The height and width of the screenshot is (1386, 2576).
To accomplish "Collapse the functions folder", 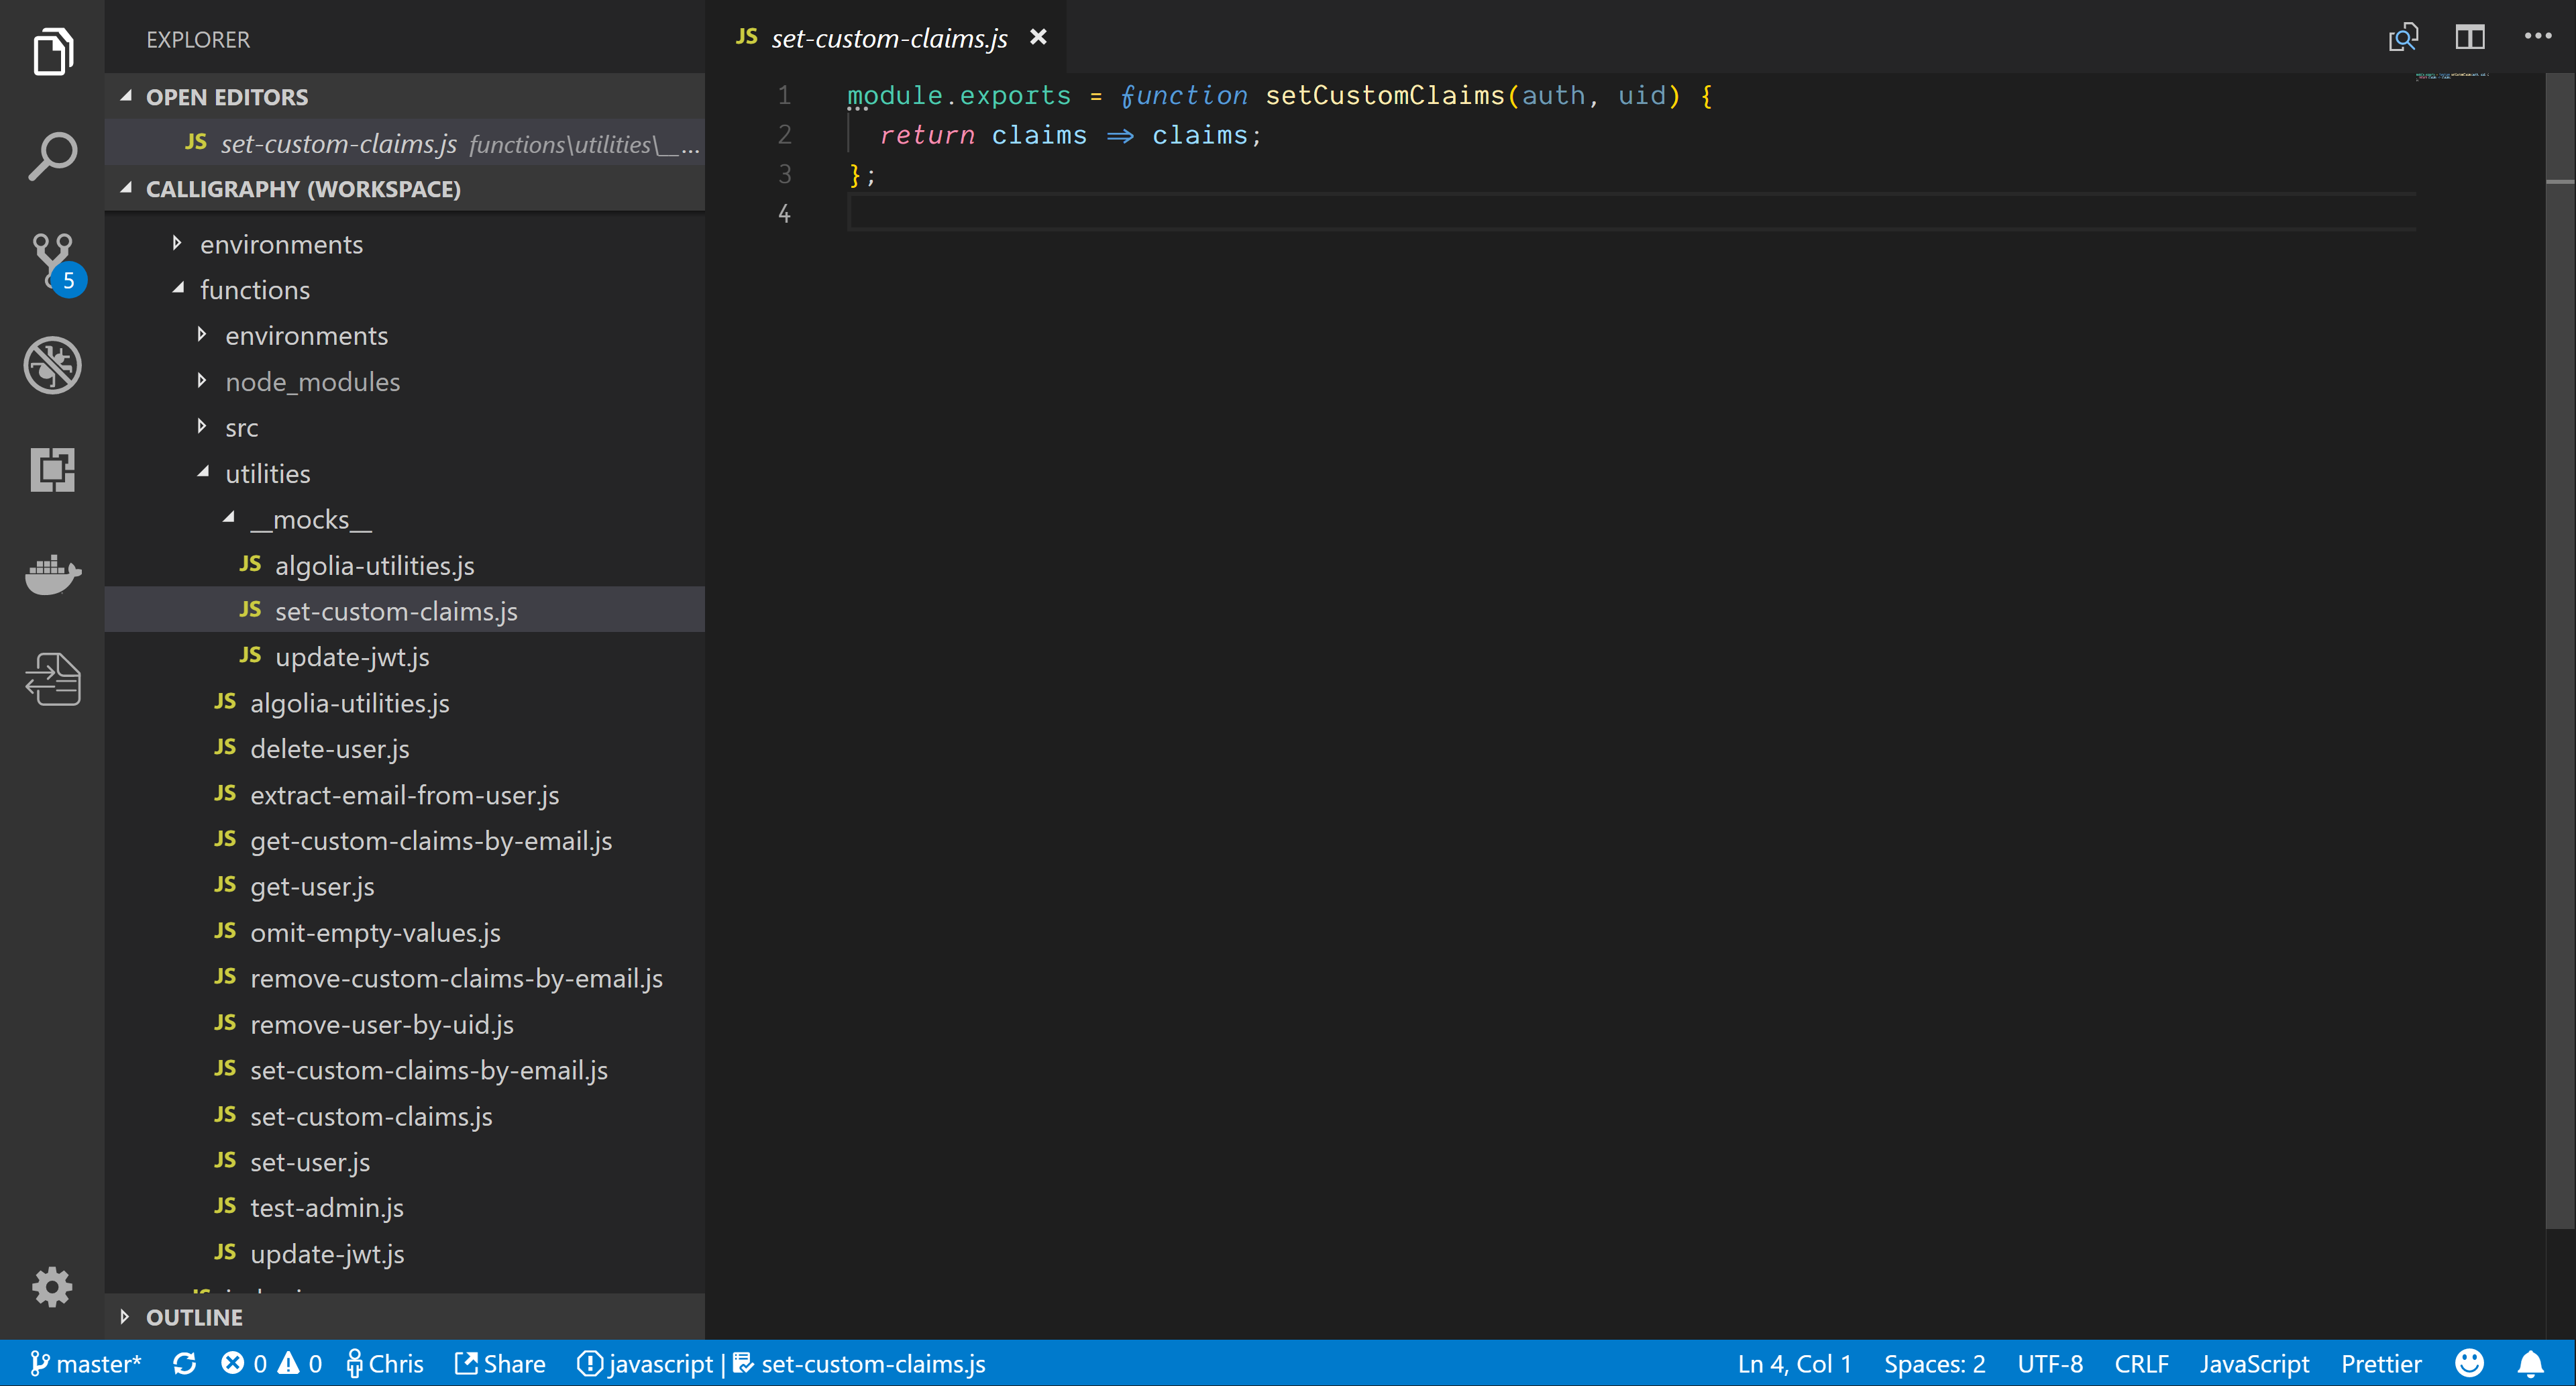I will pos(404,290).
